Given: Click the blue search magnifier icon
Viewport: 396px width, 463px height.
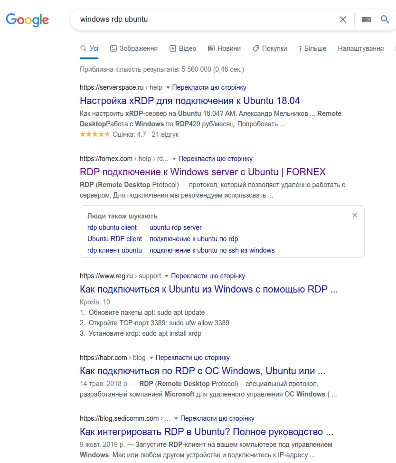Looking at the screenshot, I should pyautogui.click(x=385, y=19).
